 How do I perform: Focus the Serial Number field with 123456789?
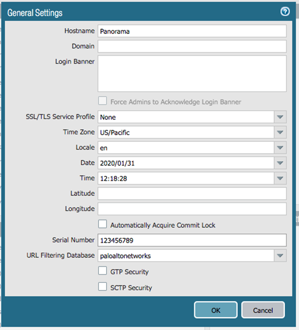(x=192, y=240)
